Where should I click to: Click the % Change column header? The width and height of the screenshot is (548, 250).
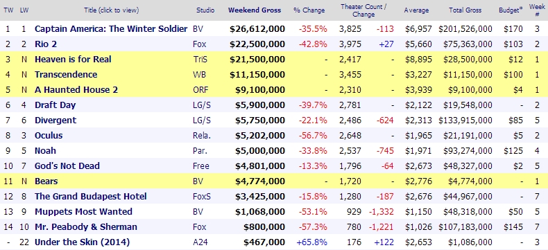pyautogui.click(x=309, y=10)
